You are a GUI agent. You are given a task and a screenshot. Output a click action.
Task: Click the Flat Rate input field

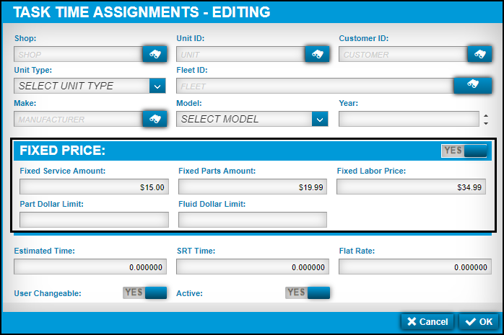tap(414, 267)
